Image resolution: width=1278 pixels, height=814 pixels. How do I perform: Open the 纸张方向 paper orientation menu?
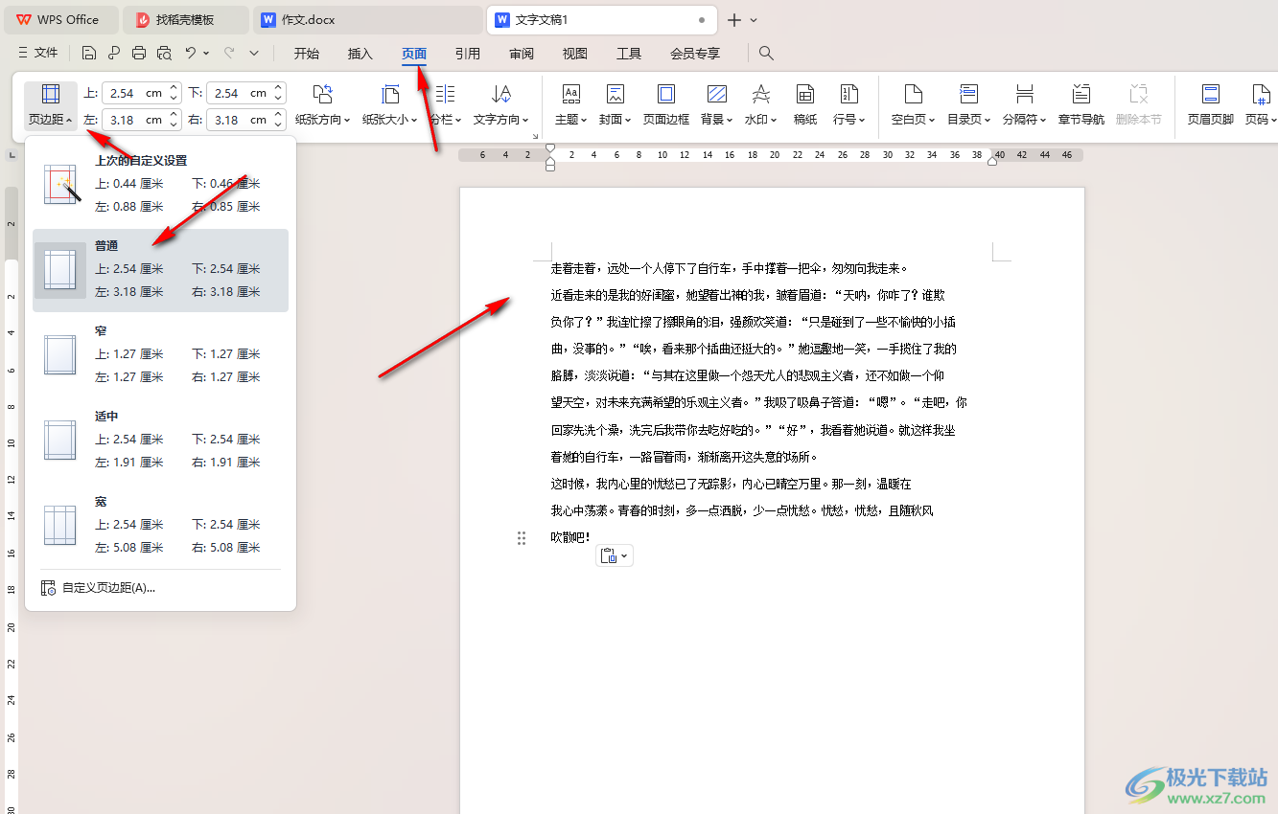point(323,106)
